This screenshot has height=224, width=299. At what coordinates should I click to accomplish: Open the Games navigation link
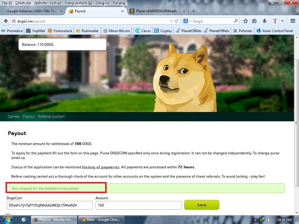pyautogui.click(x=13, y=116)
